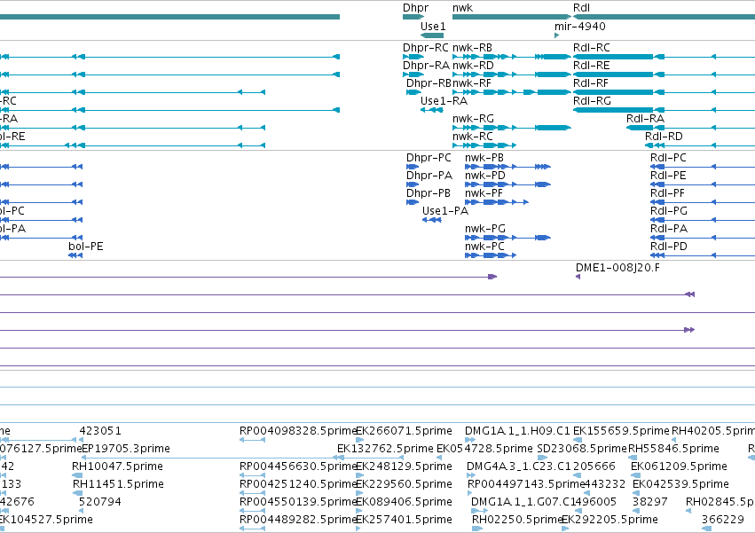The image size is (755, 533).
Task: Select the nwk gene bar
Action: pyautogui.click(x=511, y=17)
